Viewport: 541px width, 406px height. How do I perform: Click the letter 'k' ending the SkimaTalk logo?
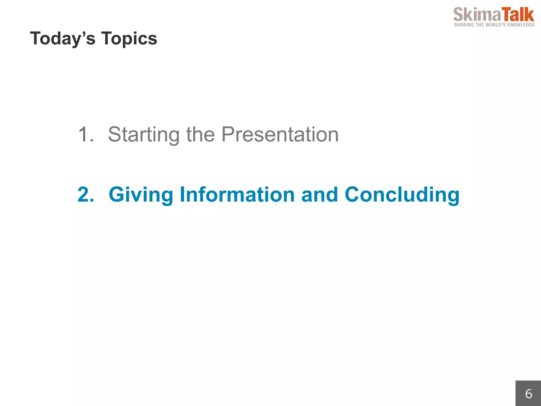(529, 14)
